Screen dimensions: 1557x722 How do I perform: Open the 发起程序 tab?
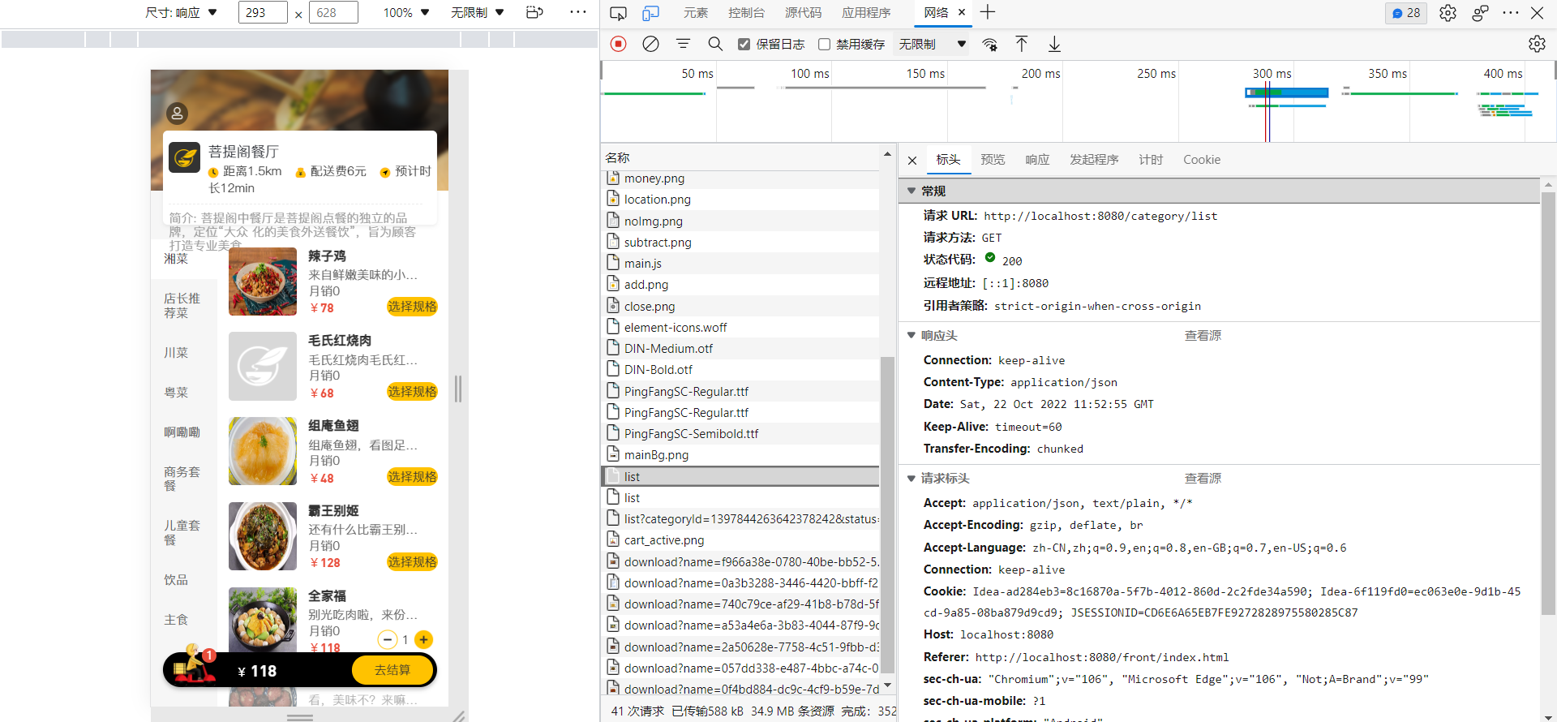click(1094, 160)
